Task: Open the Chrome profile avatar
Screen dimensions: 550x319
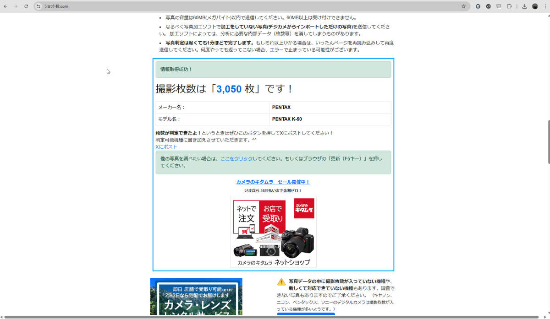Action: tap(535, 6)
